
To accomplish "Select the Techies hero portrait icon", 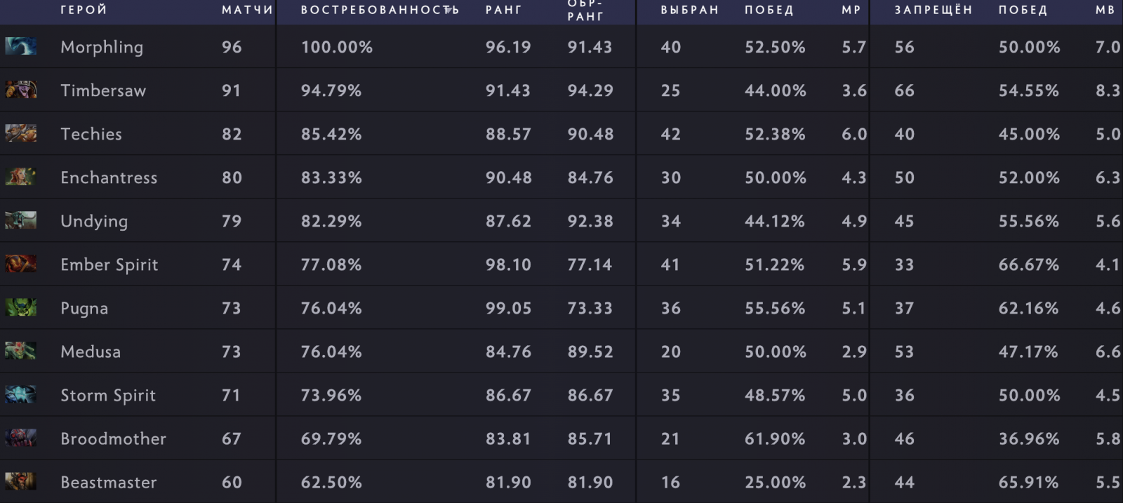I will [20, 133].
